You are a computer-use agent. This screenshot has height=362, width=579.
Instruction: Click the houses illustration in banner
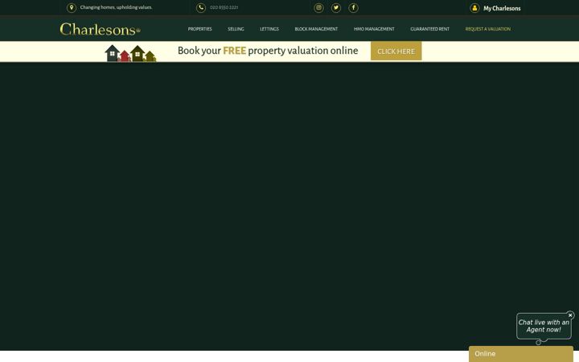point(130,53)
